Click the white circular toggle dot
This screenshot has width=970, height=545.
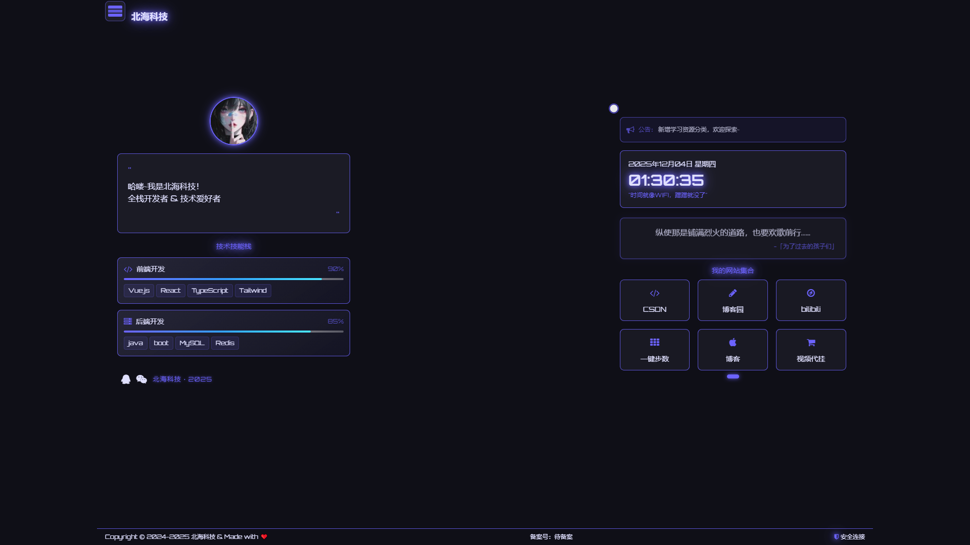tap(613, 108)
